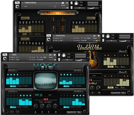Viewport: 134px width, 115px height.
Task: Click the pan slider in VOCE header
Action: 67,60
